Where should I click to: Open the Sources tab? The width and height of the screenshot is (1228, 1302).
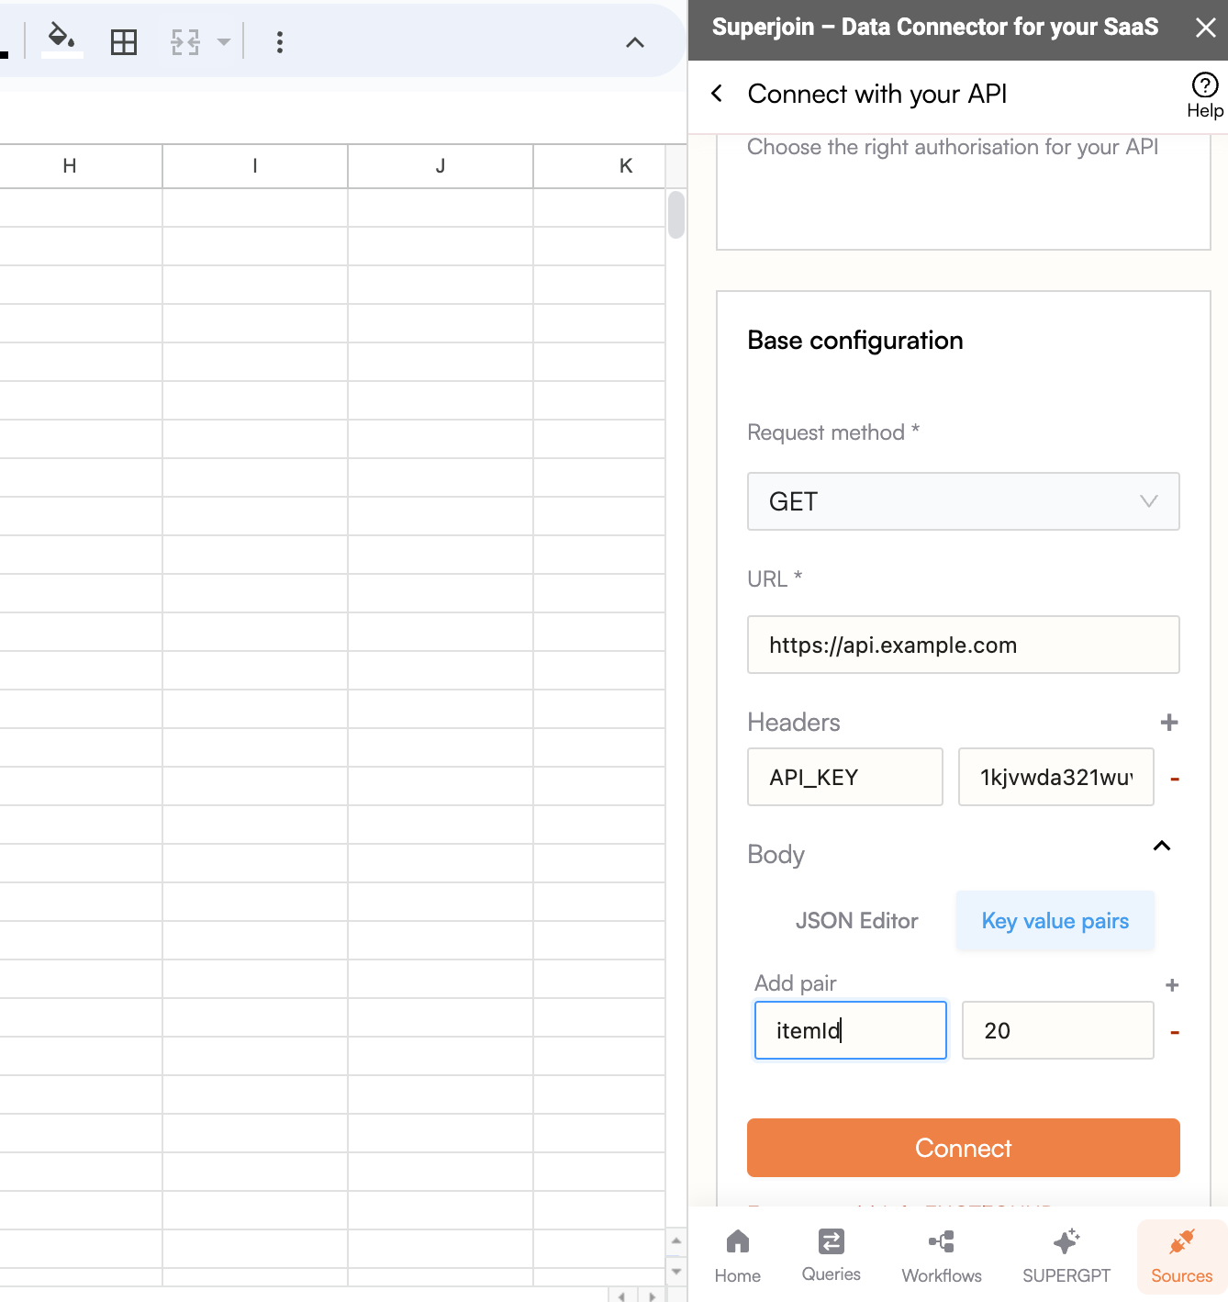pyautogui.click(x=1182, y=1256)
